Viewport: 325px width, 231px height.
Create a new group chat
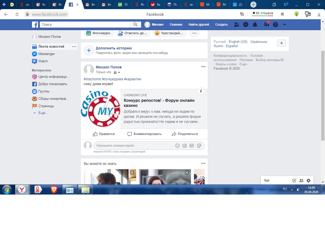coord(301,181)
